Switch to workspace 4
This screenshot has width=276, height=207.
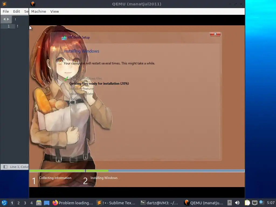(x=32, y=203)
